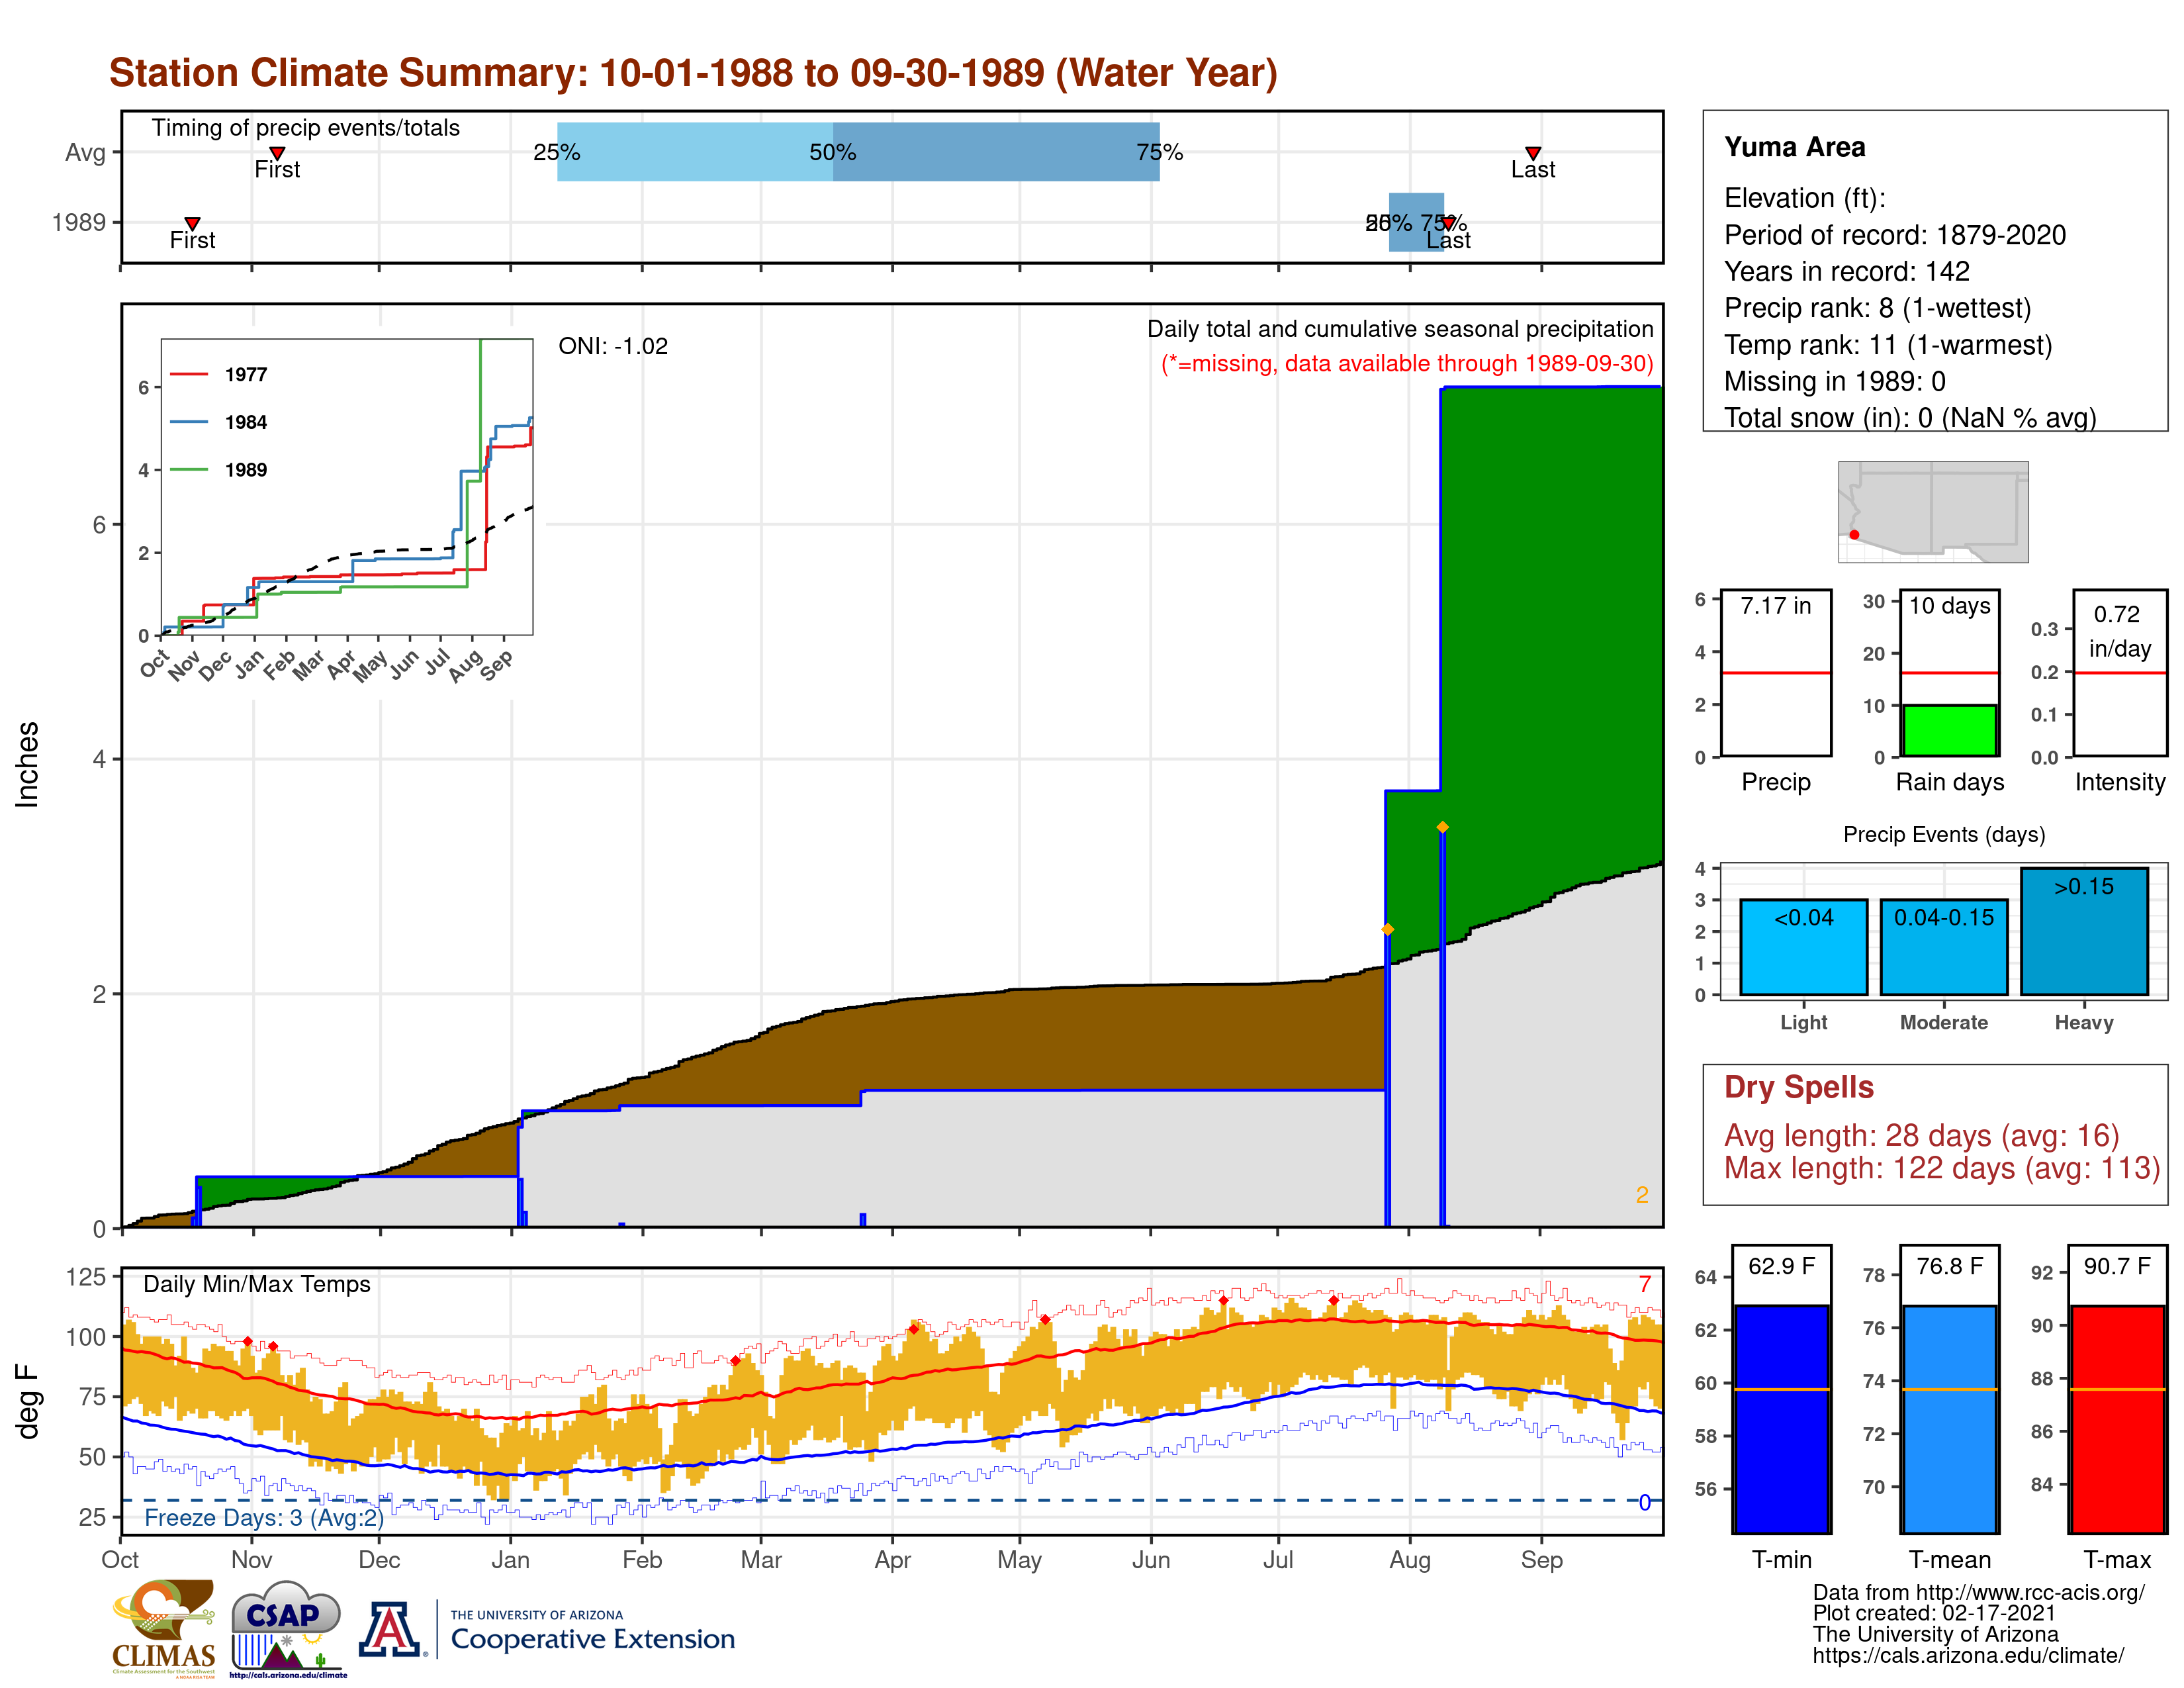Image resolution: width=2184 pixels, height=1688 pixels.
Task: Click the blue T-min bar
Action: (x=1781, y=1419)
